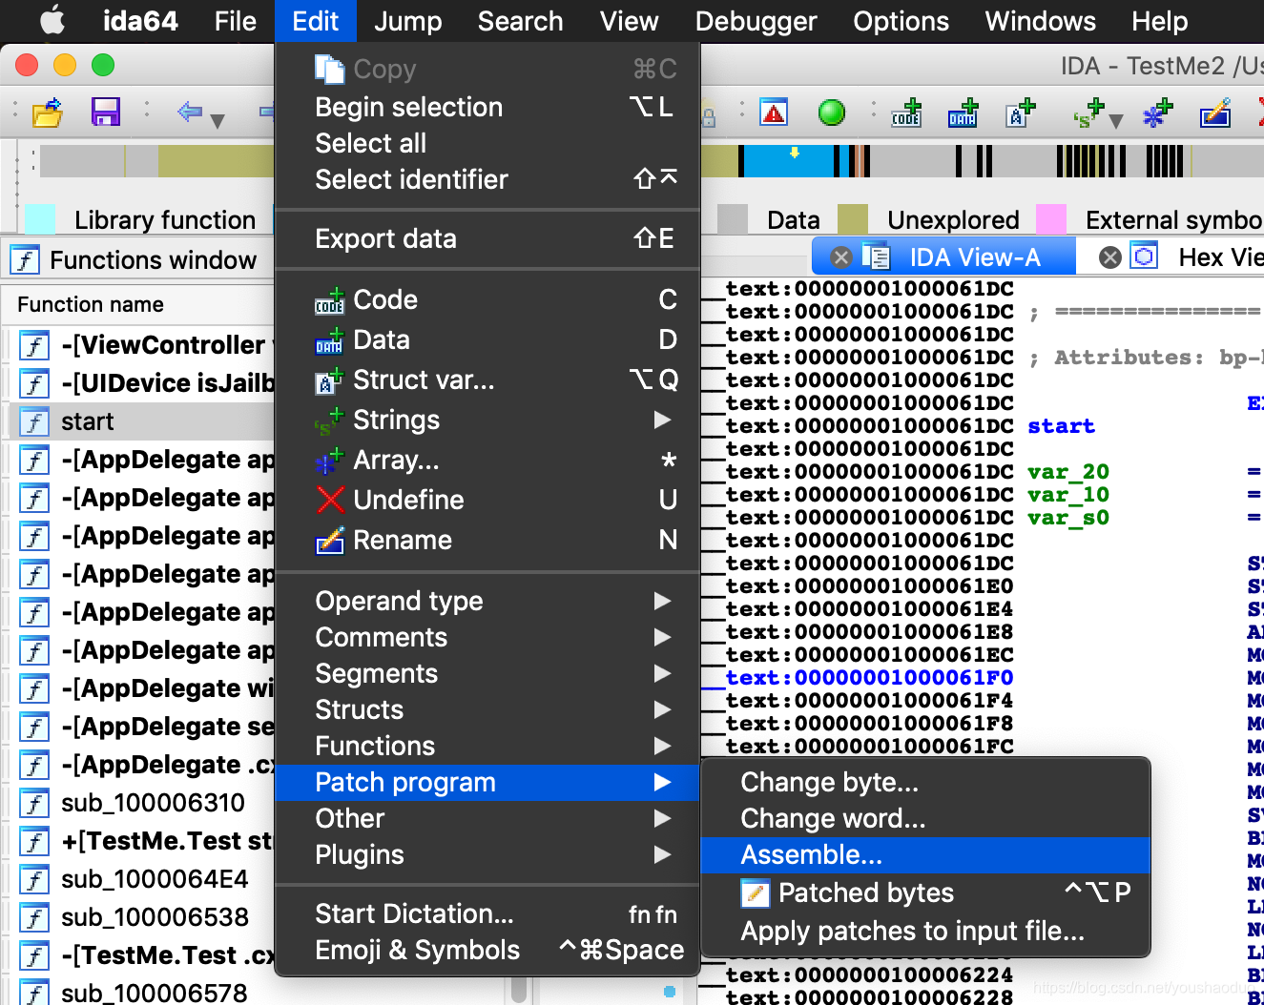Open the Debugger menu
Screen dimensions: 1264x1005
[756, 21]
